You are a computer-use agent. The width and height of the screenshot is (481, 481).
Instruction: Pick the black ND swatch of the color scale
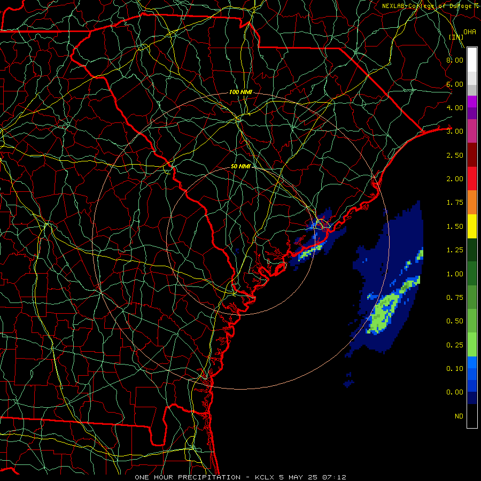tap(472, 416)
